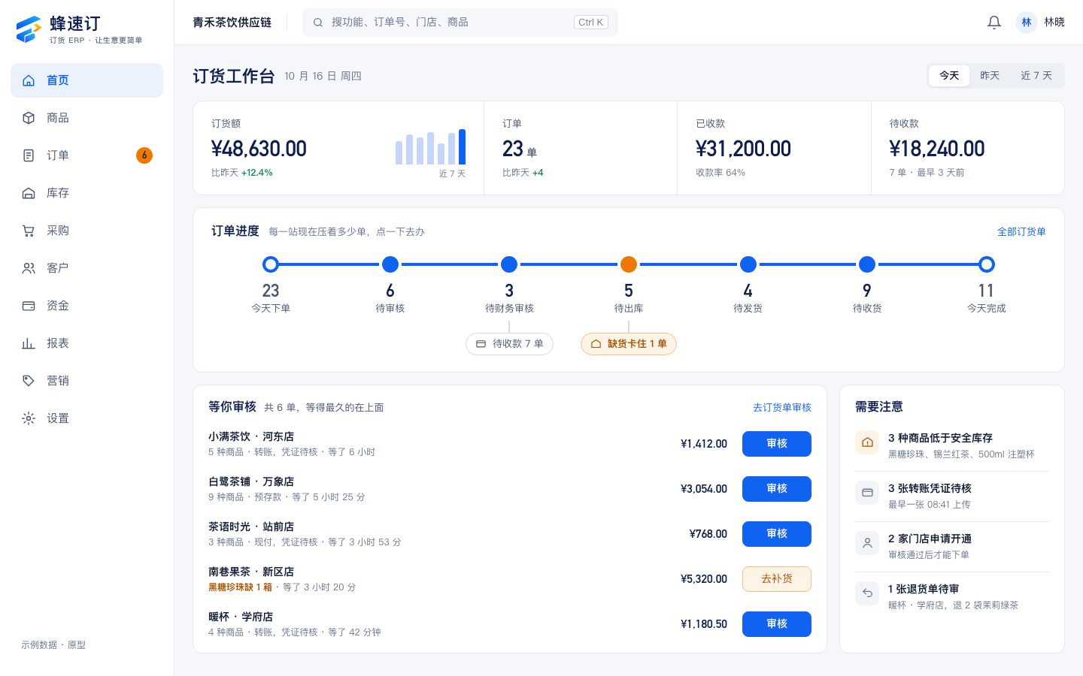This screenshot has width=1083, height=676.
Task: Click the 待收款 7 单 pill
Action: click(x=509, y=344)
